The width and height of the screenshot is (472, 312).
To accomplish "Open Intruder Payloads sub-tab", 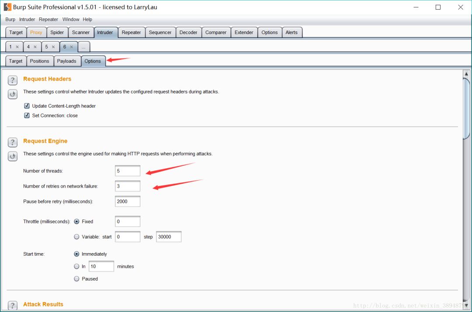I will [x=66, y=61].
